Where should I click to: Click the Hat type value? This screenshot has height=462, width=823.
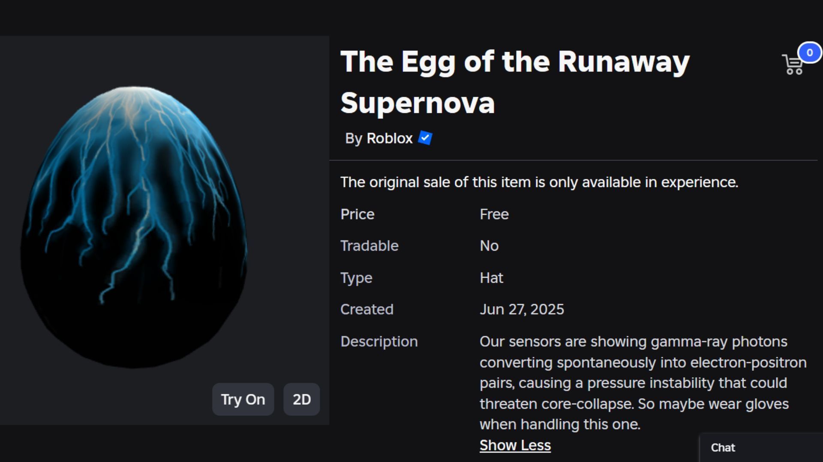[491, 278]
